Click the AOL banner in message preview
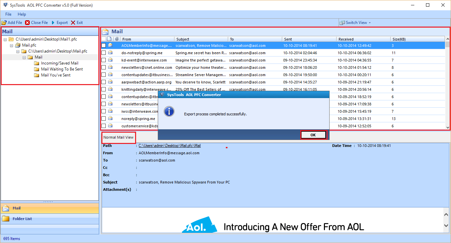The image size is (451, 243). coord(273,225)
